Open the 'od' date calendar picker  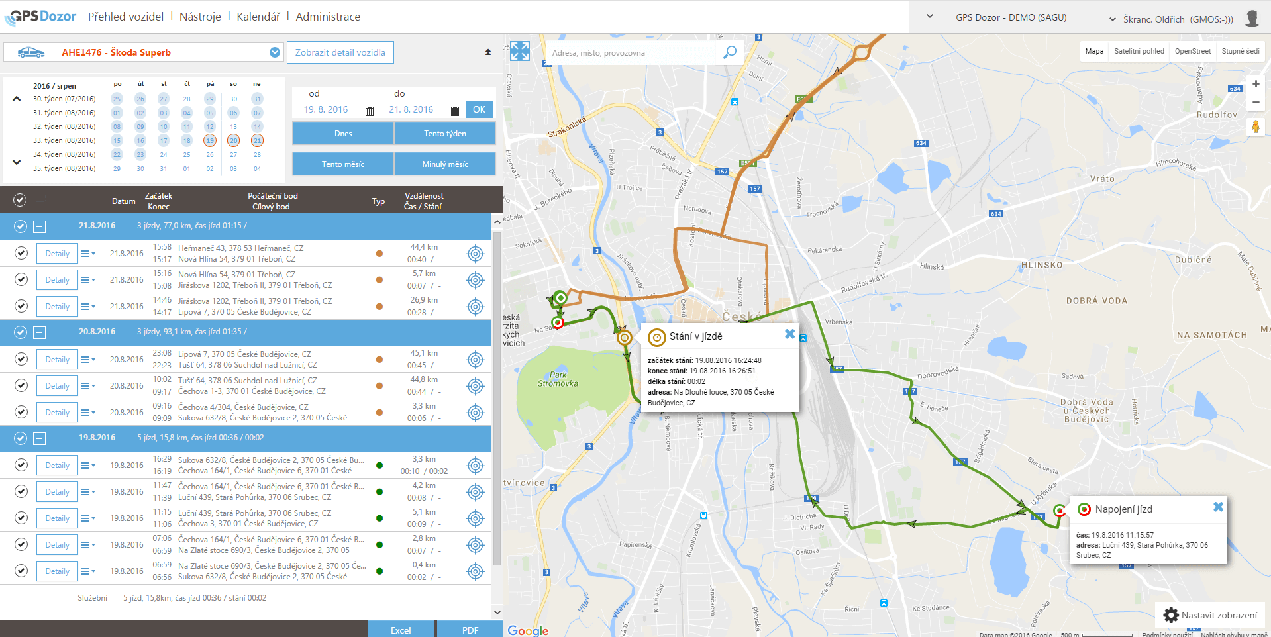point(370,111)
